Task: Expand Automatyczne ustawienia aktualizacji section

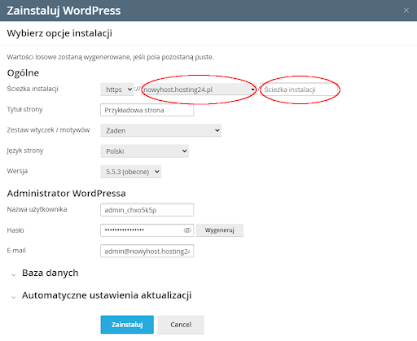Action: click(107, 295)
